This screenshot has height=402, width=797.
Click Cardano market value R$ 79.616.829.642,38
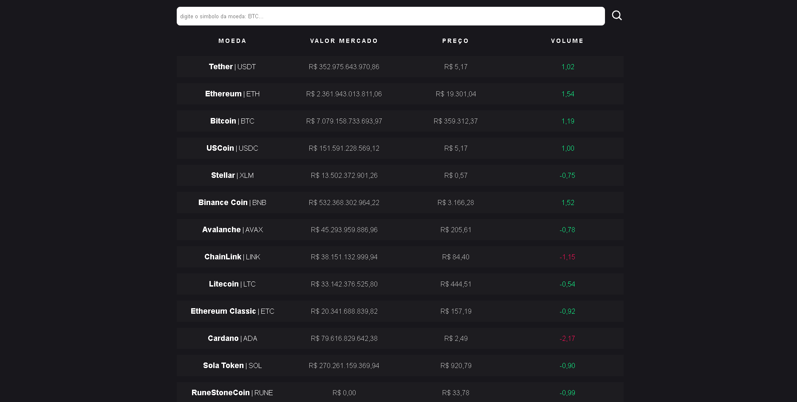coord(344,338)
